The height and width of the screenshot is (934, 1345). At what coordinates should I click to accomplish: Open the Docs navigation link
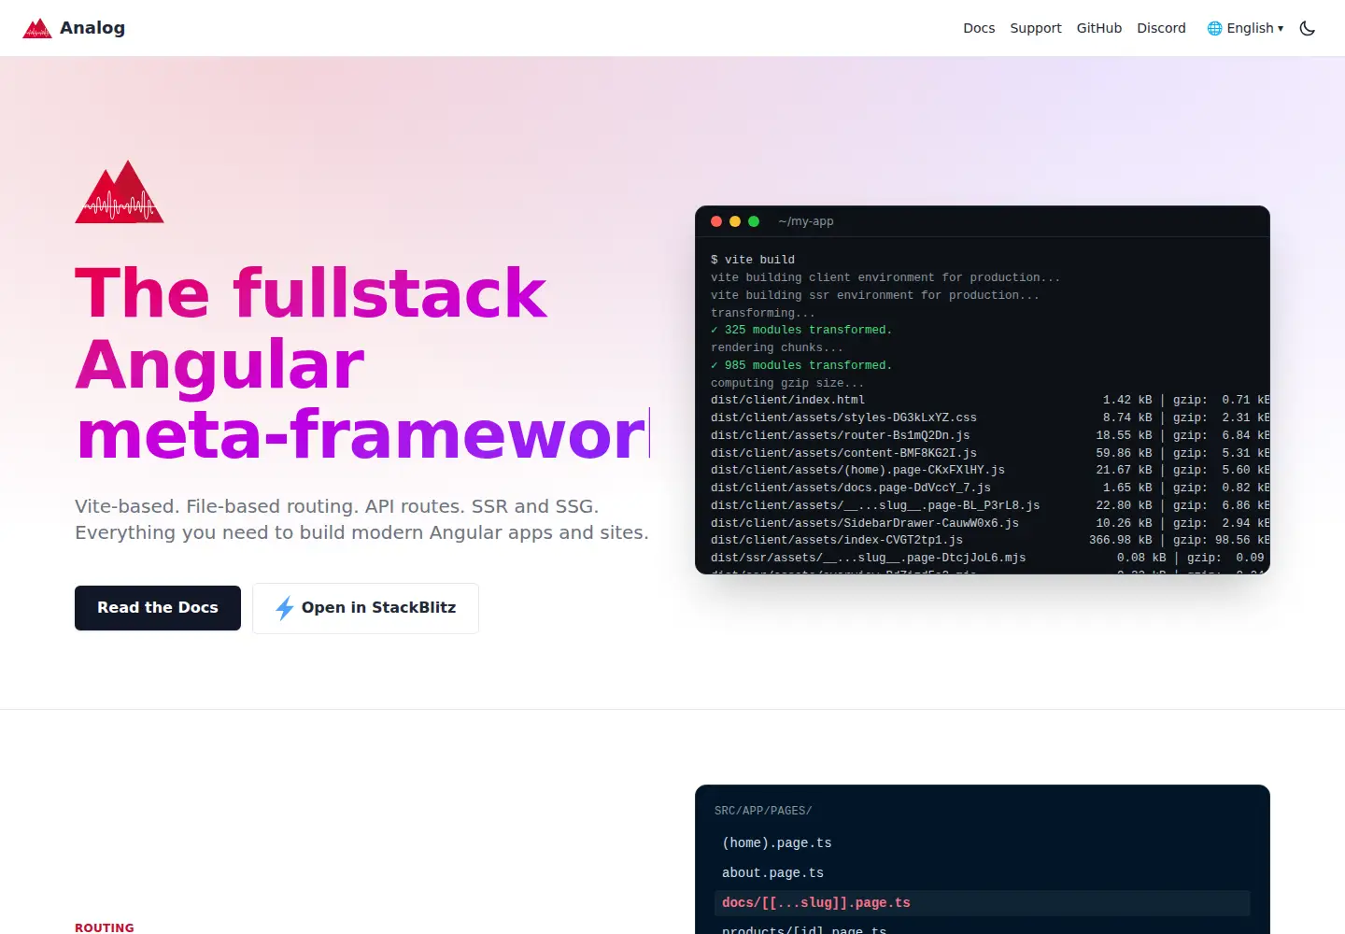click(979, 28)
